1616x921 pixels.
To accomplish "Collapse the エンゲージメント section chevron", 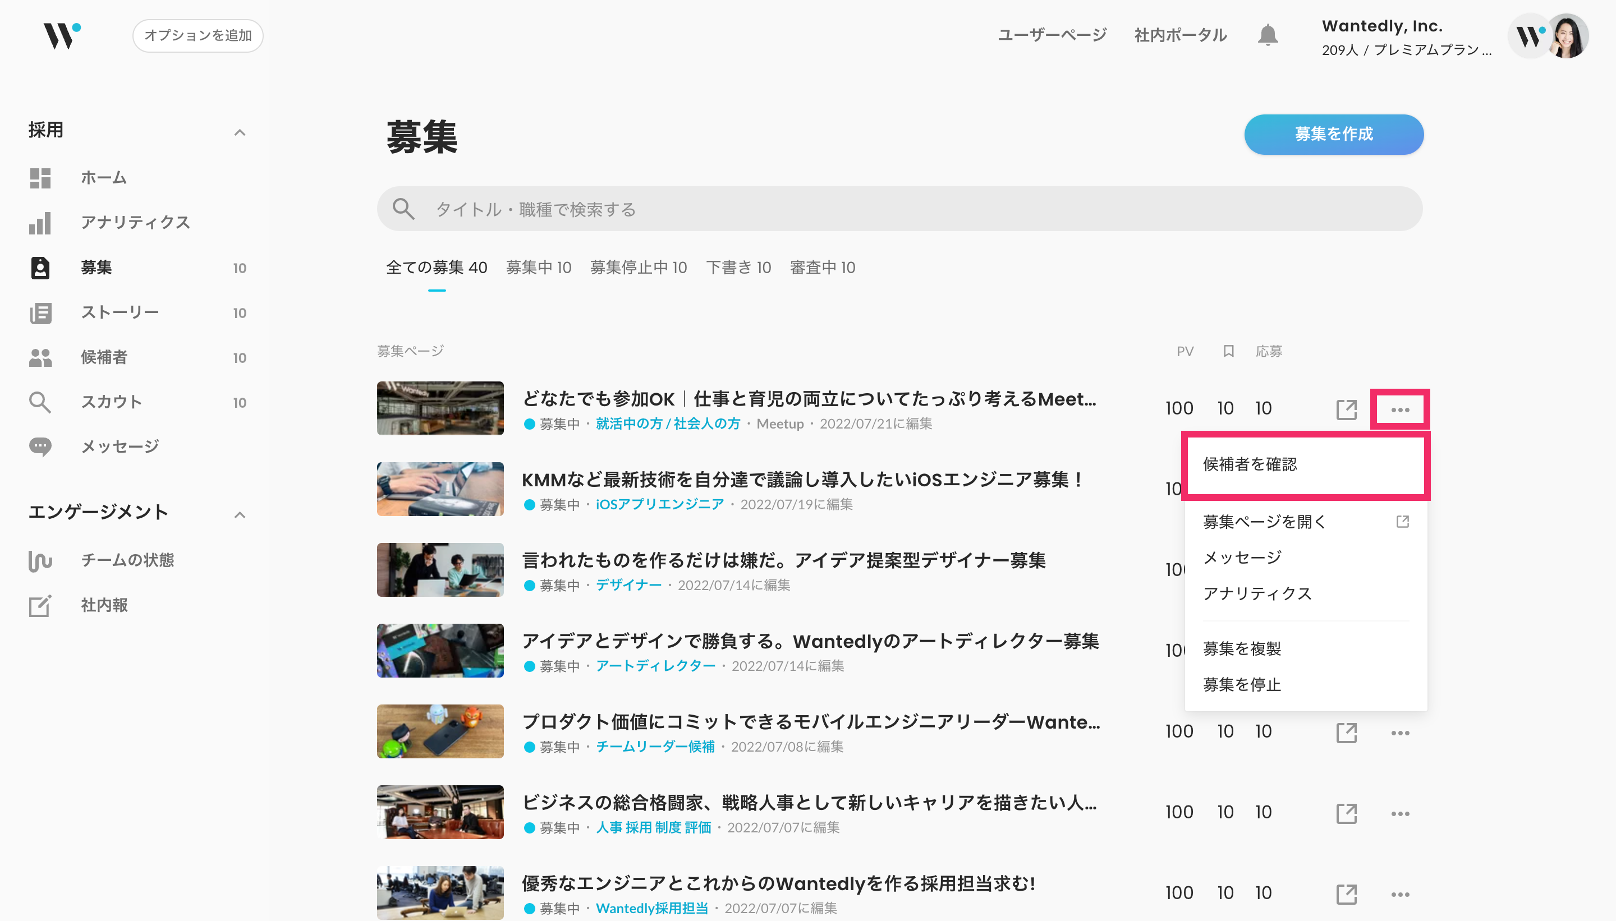I will (240, 514).
